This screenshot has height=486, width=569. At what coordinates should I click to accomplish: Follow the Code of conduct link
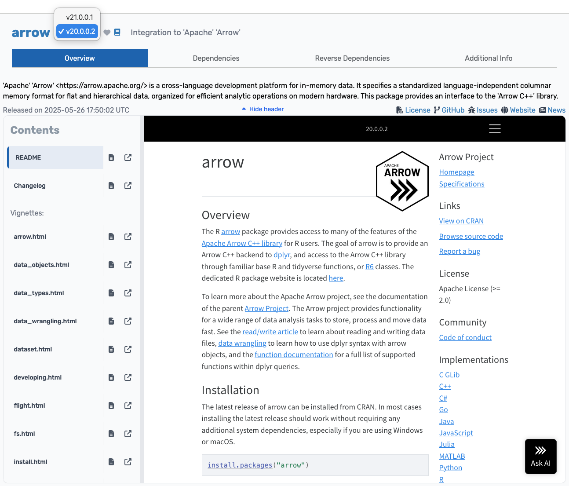tap(465, 337)
